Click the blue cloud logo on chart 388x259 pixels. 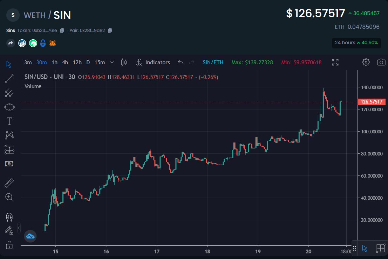coord(30,236)
